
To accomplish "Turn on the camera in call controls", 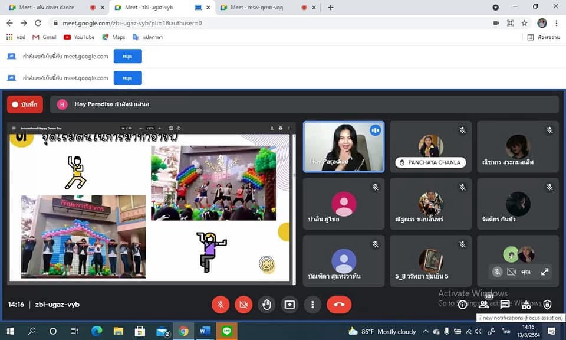I will [x=243, y=305].
